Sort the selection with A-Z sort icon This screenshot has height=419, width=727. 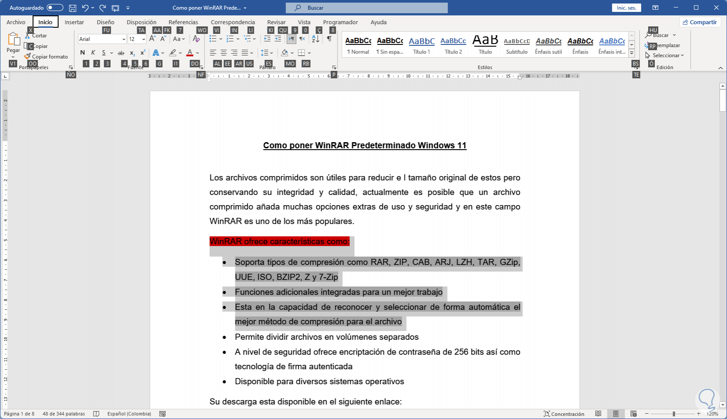(x=315, y=39)
